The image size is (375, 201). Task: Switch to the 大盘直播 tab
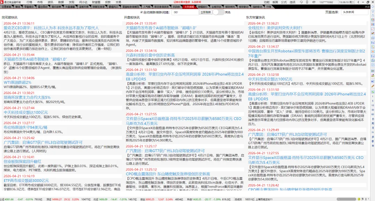click(70, 7)
